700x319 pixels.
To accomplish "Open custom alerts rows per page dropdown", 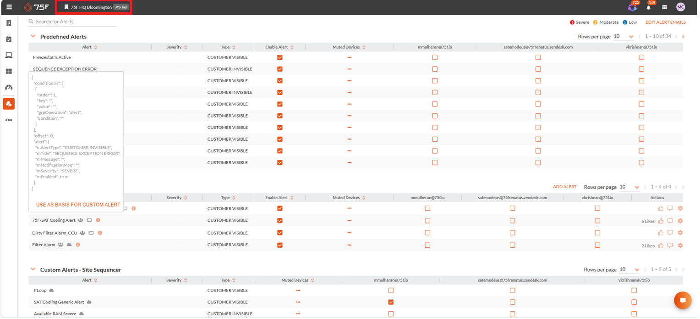I will [x=630, y=187].
